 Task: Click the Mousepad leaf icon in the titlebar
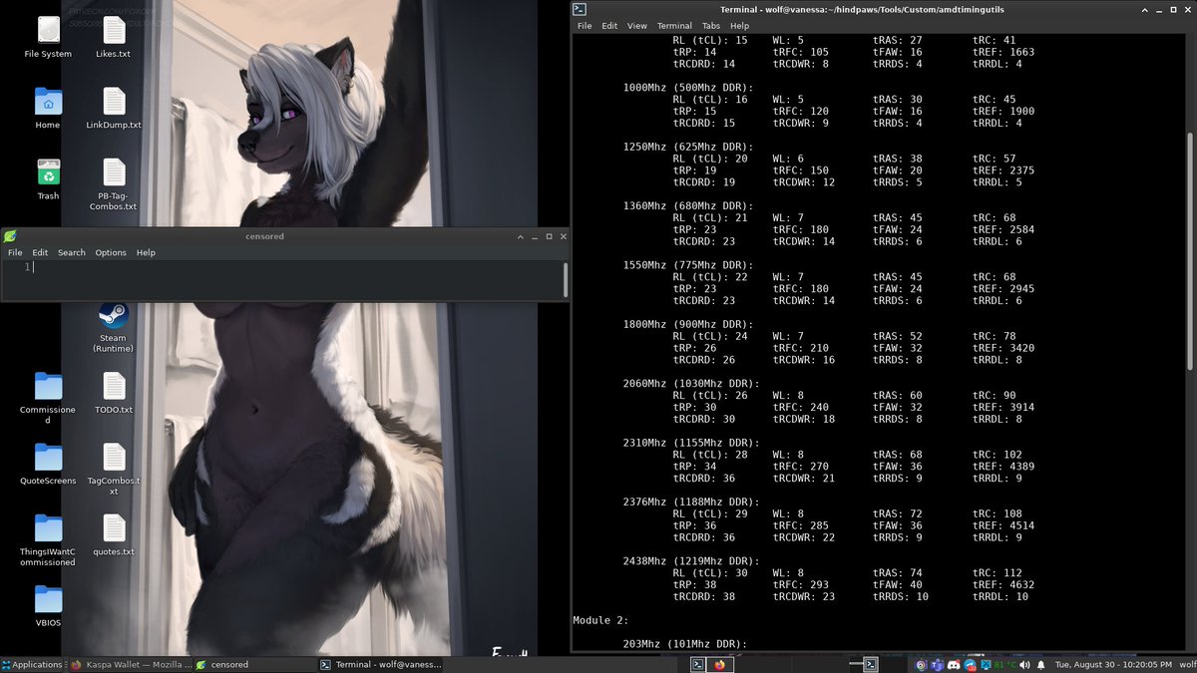click(x=10, y=236)
